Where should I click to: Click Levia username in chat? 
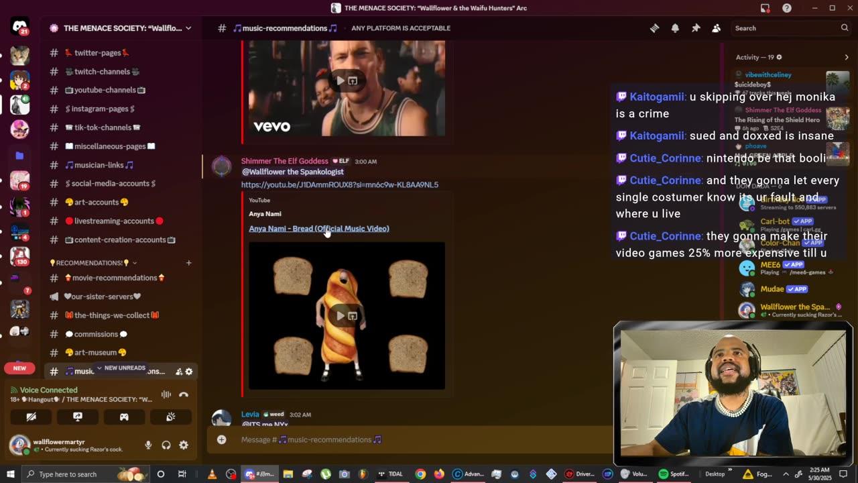pyautogui.click(x=250, y=415)
